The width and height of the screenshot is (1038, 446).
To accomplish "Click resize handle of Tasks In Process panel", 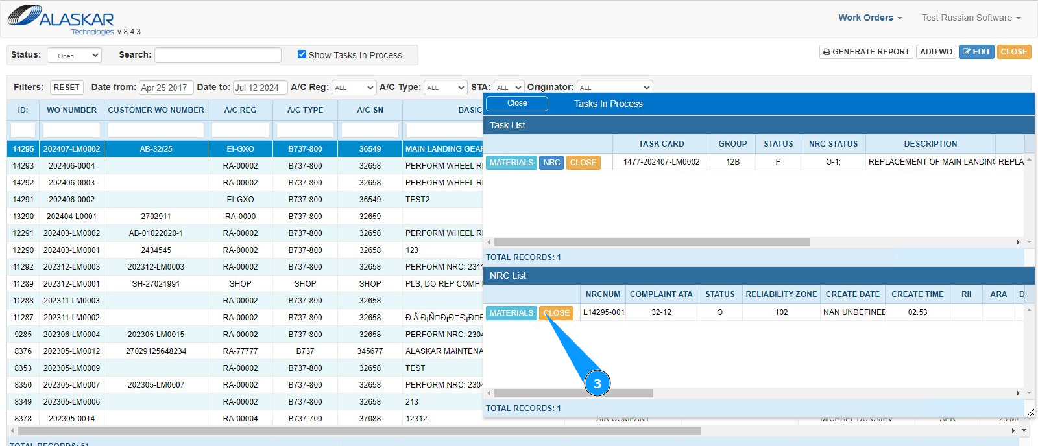I will coord(1030,412).
